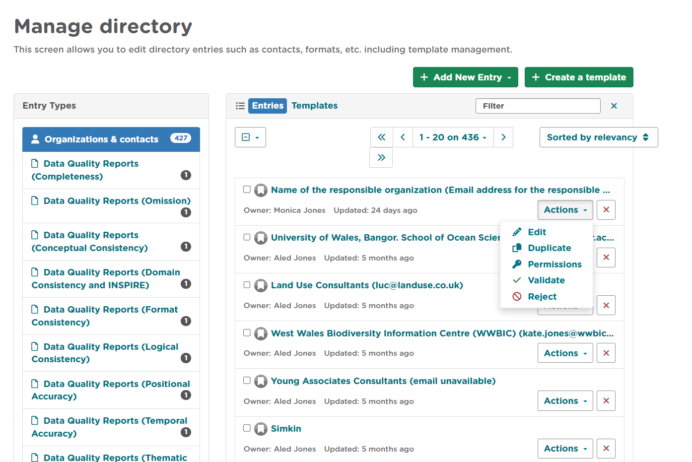Screen dimensions: 692x462
Task: Open Actions for West Wales Biodiversity Information Centre
Action: point(565,353)
